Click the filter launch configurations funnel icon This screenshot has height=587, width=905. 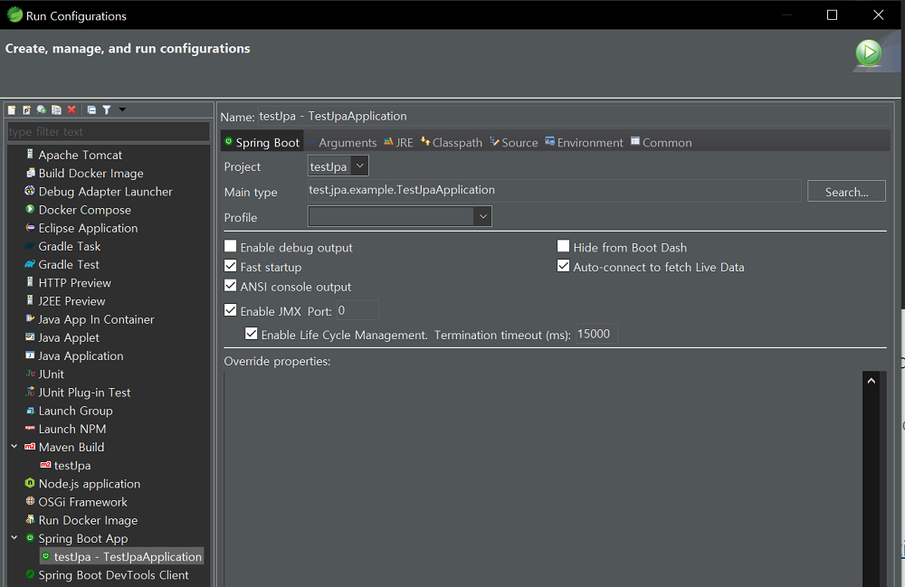pos(107,110)
